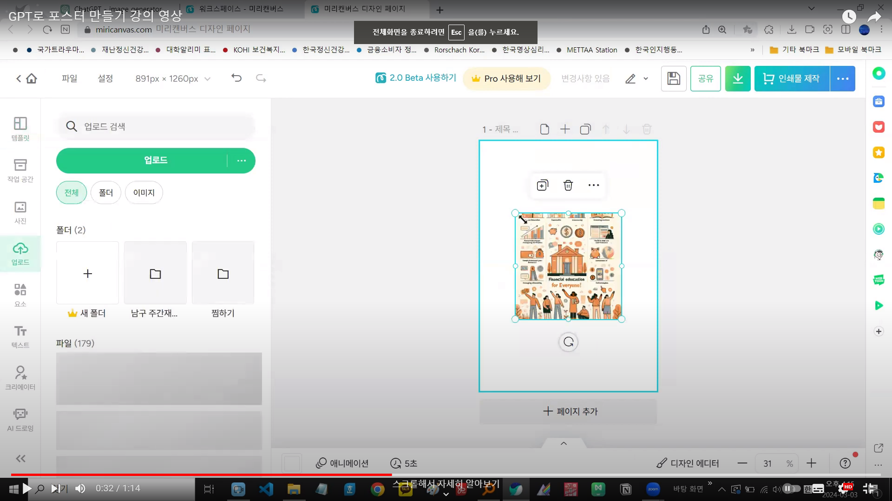
Task: Select the 이미지 filter chip
Action: click(x=144, y=193)
